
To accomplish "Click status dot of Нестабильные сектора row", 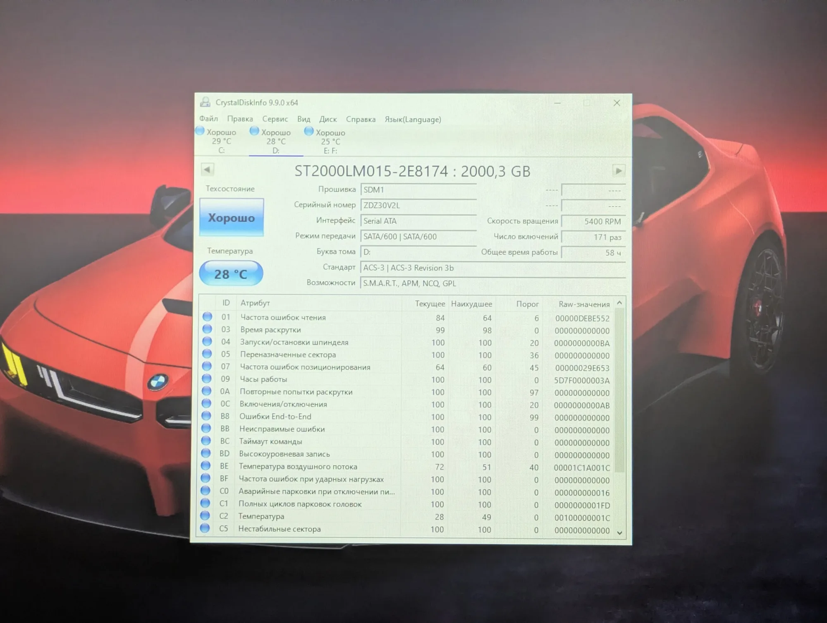I will pos(205,528).
